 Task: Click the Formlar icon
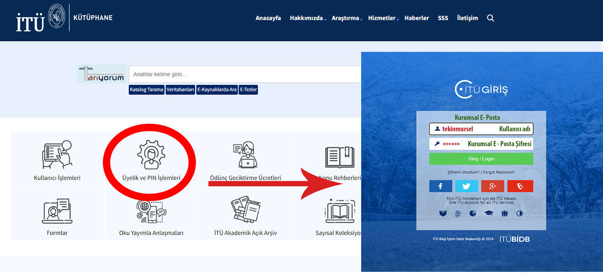[x=57, y=212]
